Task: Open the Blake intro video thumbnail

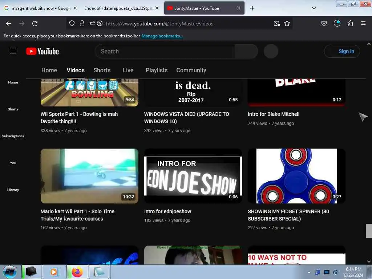Action: point(296,93)
